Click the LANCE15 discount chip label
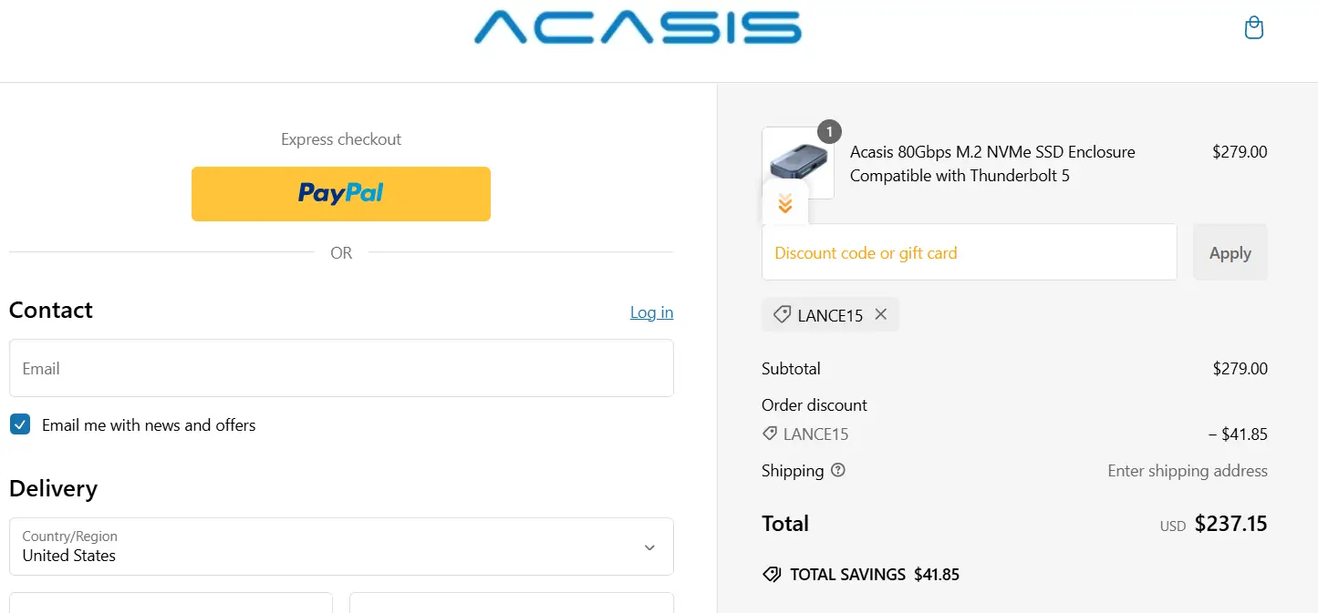The width and height of the screenshot is (1318, 613). 830,315
